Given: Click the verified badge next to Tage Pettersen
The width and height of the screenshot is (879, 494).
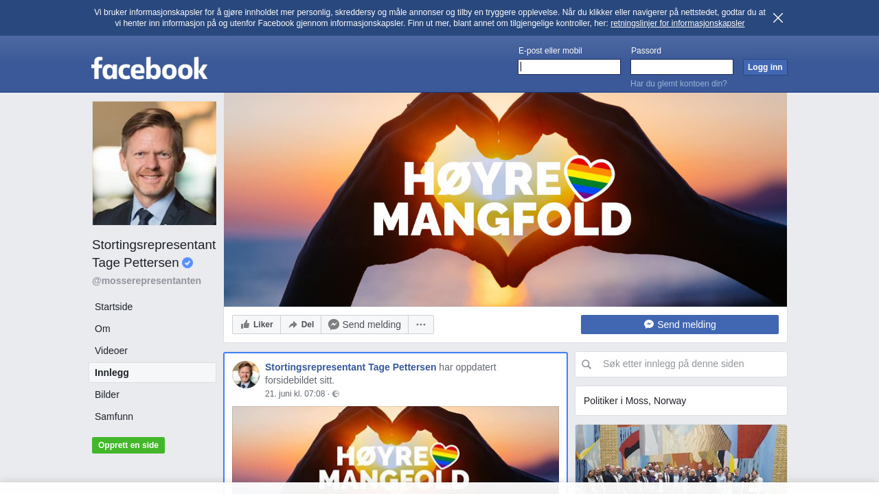Looking at the screenshot, I should tap(187, 263).
